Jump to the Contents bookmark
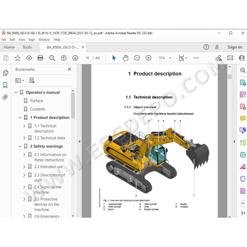 tap(38, 109)
